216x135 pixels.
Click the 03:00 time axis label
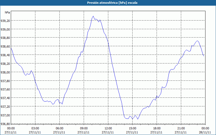(x=35, y=129)
